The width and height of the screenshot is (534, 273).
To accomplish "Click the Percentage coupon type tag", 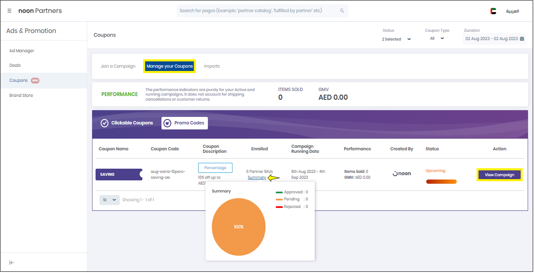I will click(x=215, y=168).
